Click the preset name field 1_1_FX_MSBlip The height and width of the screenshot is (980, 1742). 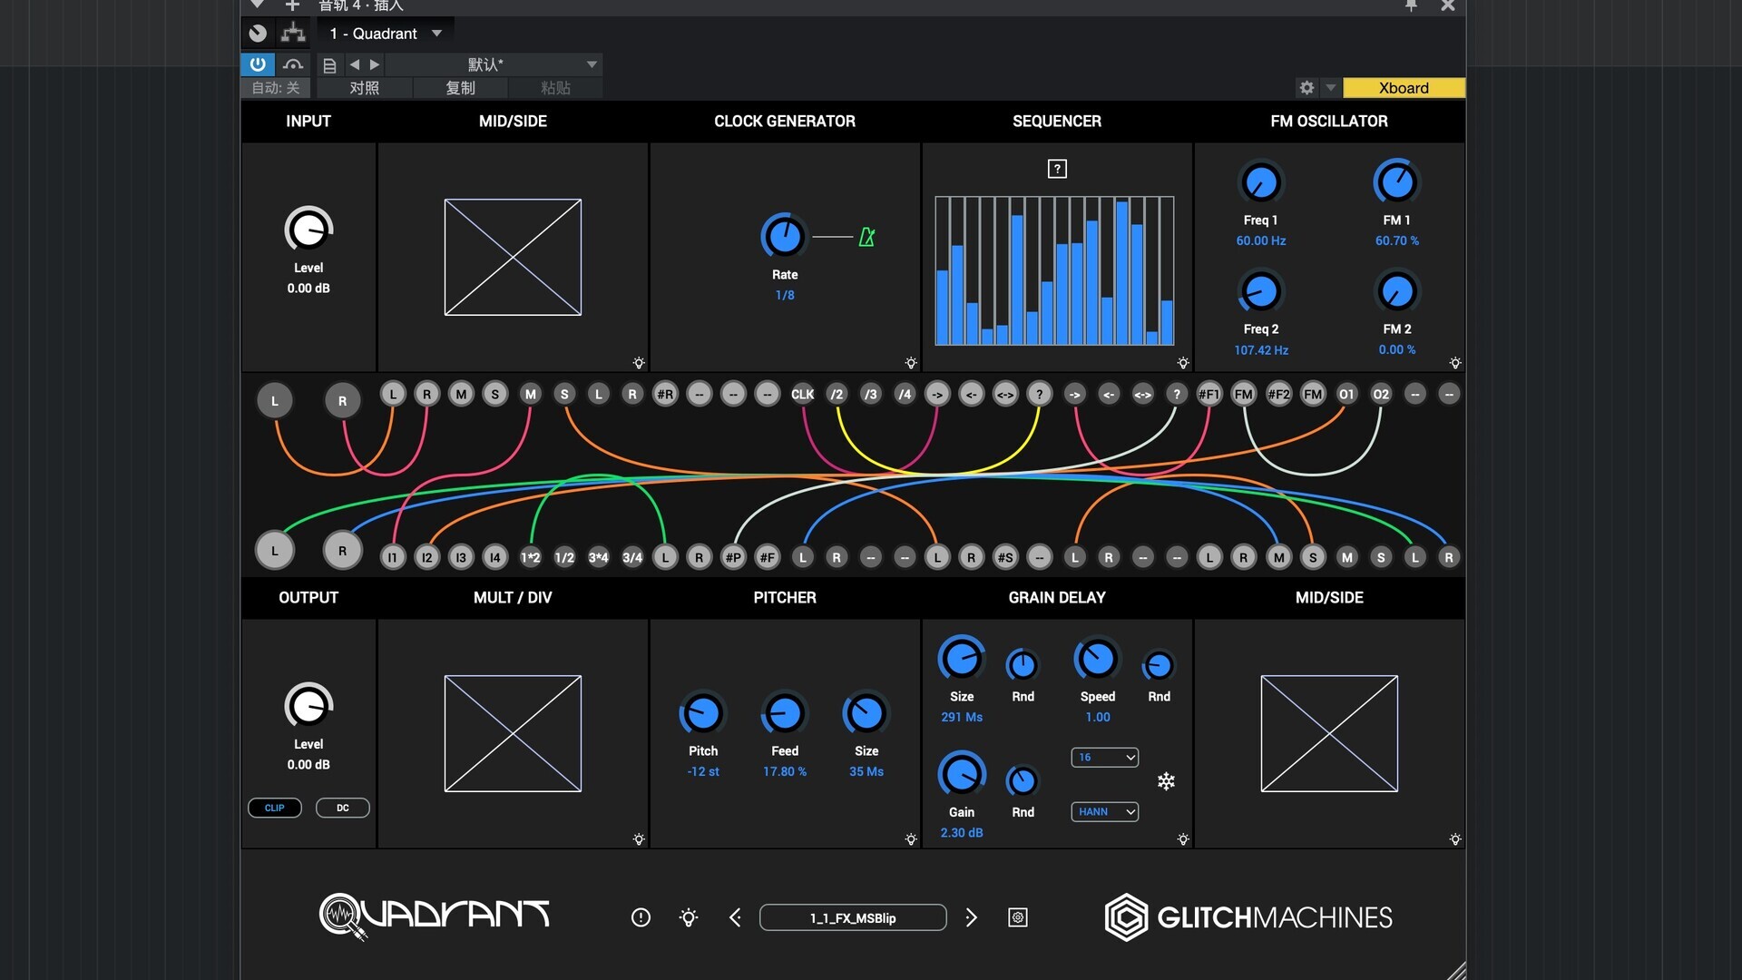click(x=853, y=917)
